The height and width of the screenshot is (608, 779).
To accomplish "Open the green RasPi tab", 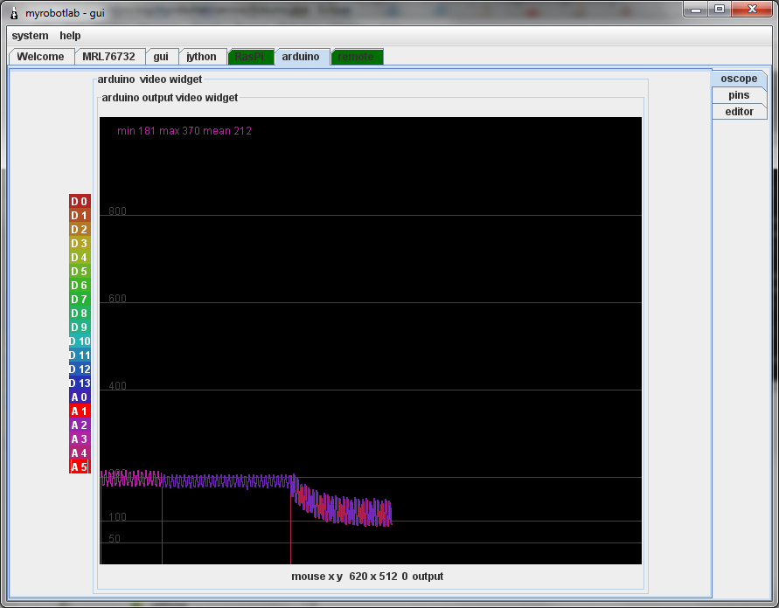I will (x=250, y=57).
